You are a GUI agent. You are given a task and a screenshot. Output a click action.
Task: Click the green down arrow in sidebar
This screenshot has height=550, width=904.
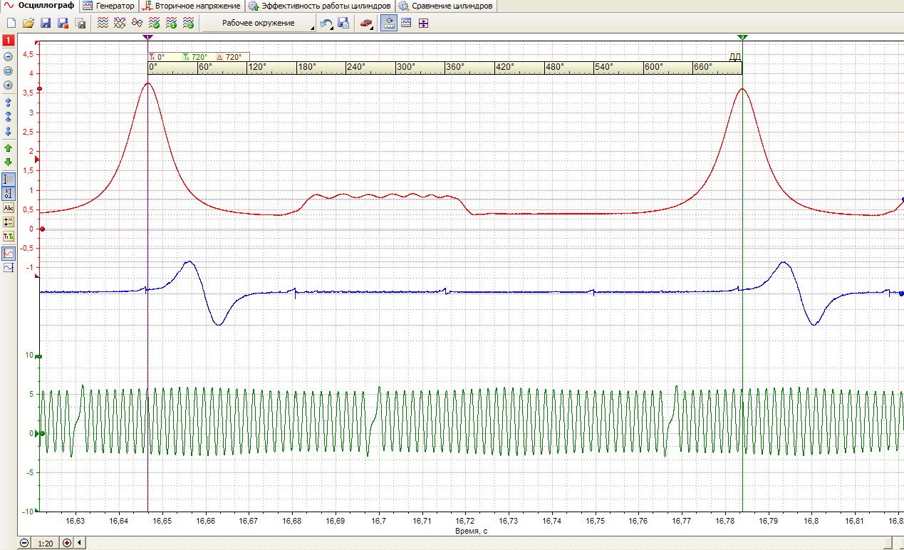tap(9, 162)
